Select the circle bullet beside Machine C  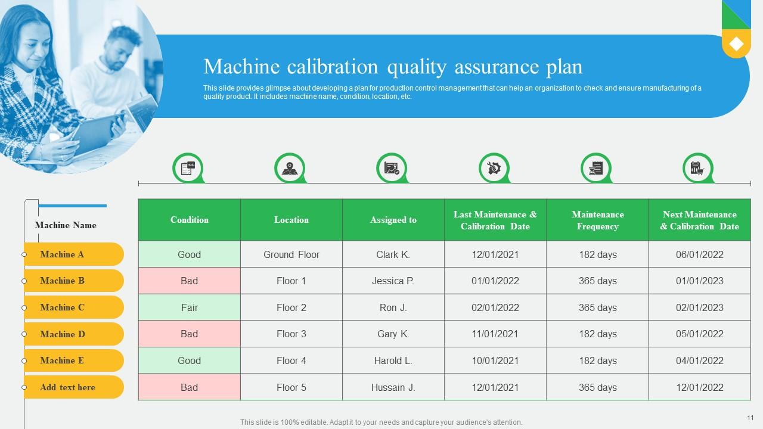(24, 307)
